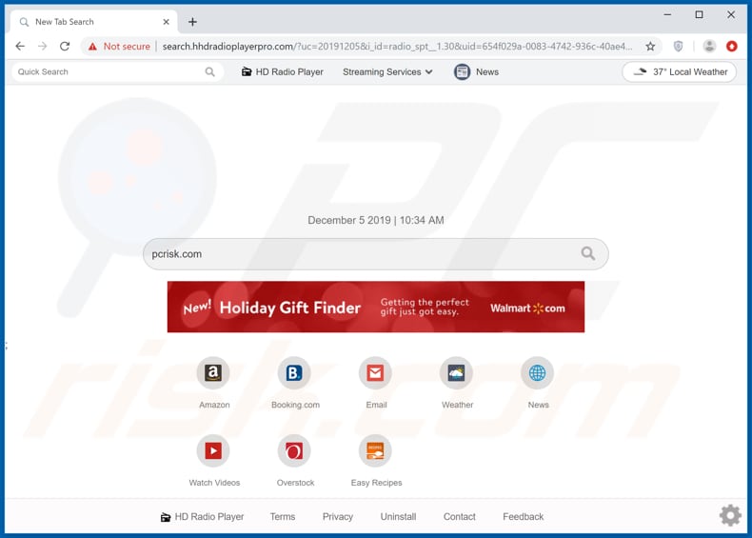The height and width of the screenshot is (538, 752).
Task: Open HD Radio Player from the top toolbar
Action: (x=282, y=72)
